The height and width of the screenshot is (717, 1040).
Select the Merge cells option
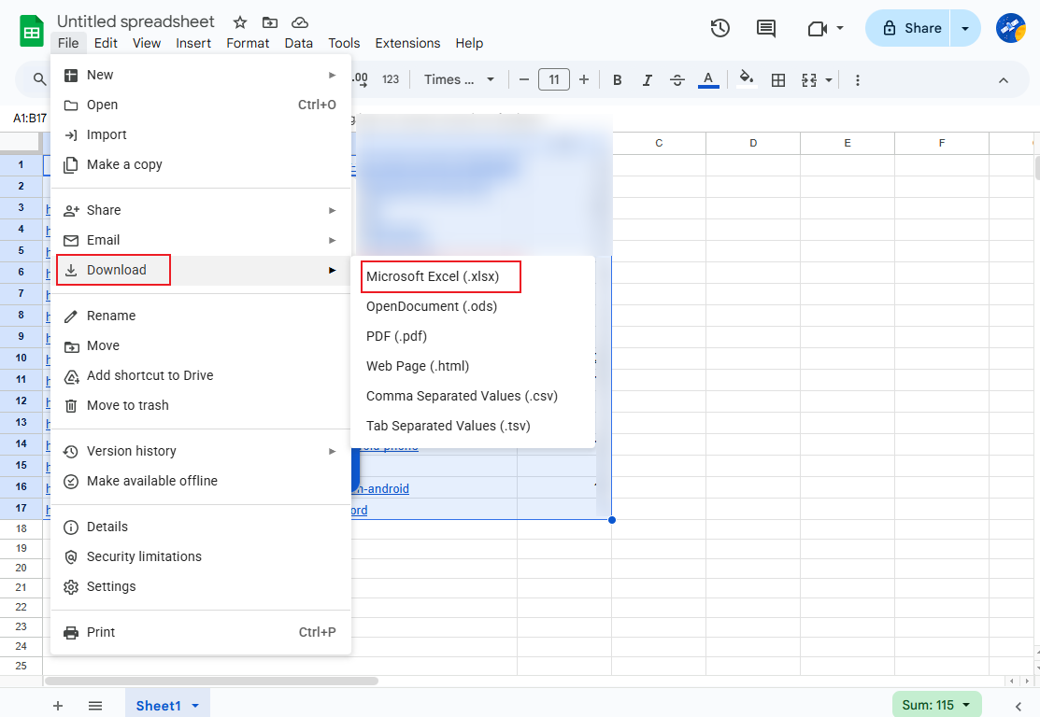click(807, 79)
